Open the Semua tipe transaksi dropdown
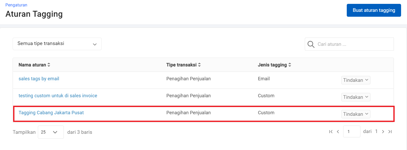 (57, 44)
